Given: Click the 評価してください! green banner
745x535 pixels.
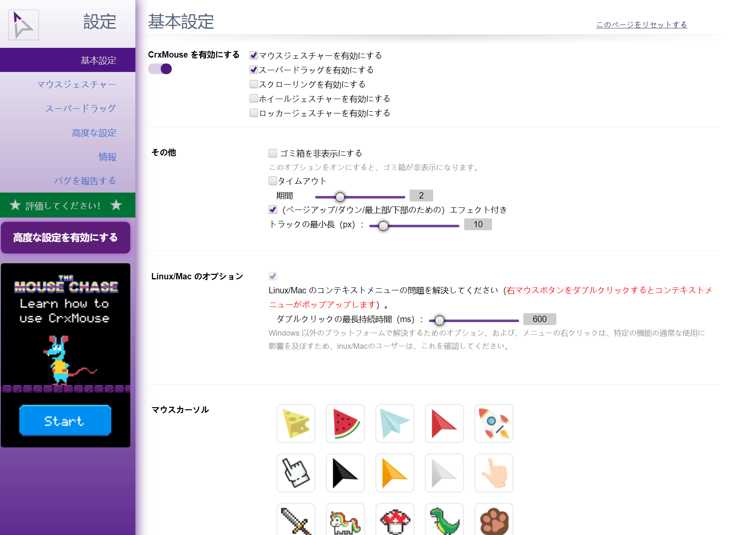Looking at the screenshot, I should [68, 205].
